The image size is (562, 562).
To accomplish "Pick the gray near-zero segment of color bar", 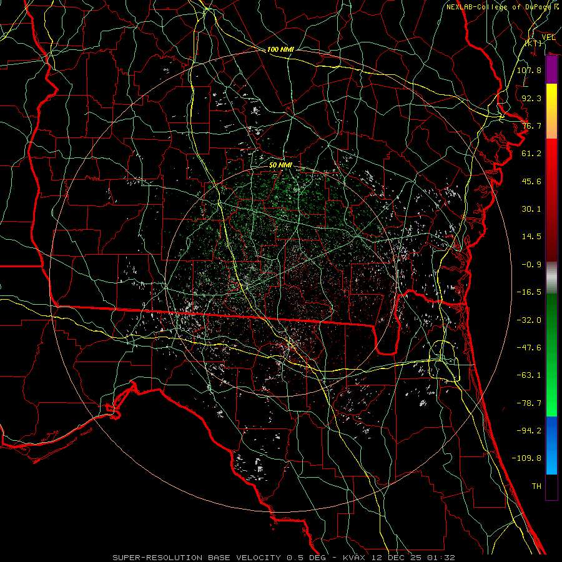I will click(x=551, y=278).
